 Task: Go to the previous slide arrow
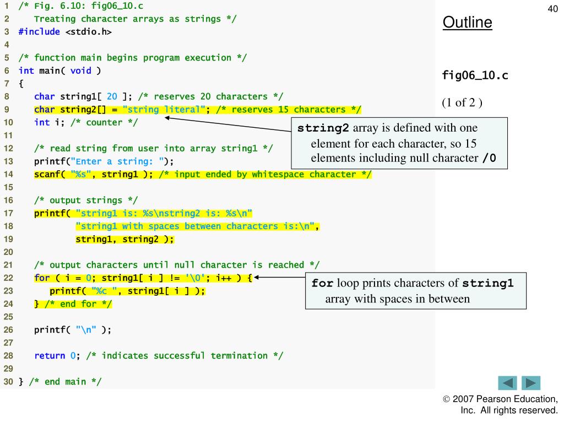pos(507,383)
